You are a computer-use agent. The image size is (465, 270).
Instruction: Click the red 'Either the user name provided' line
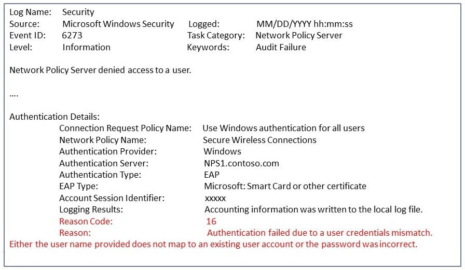[213, 244]
